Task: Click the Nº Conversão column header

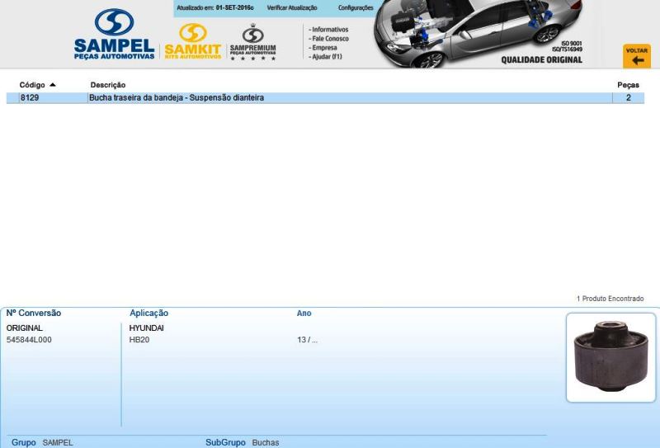Action: [x=34, y=314]
